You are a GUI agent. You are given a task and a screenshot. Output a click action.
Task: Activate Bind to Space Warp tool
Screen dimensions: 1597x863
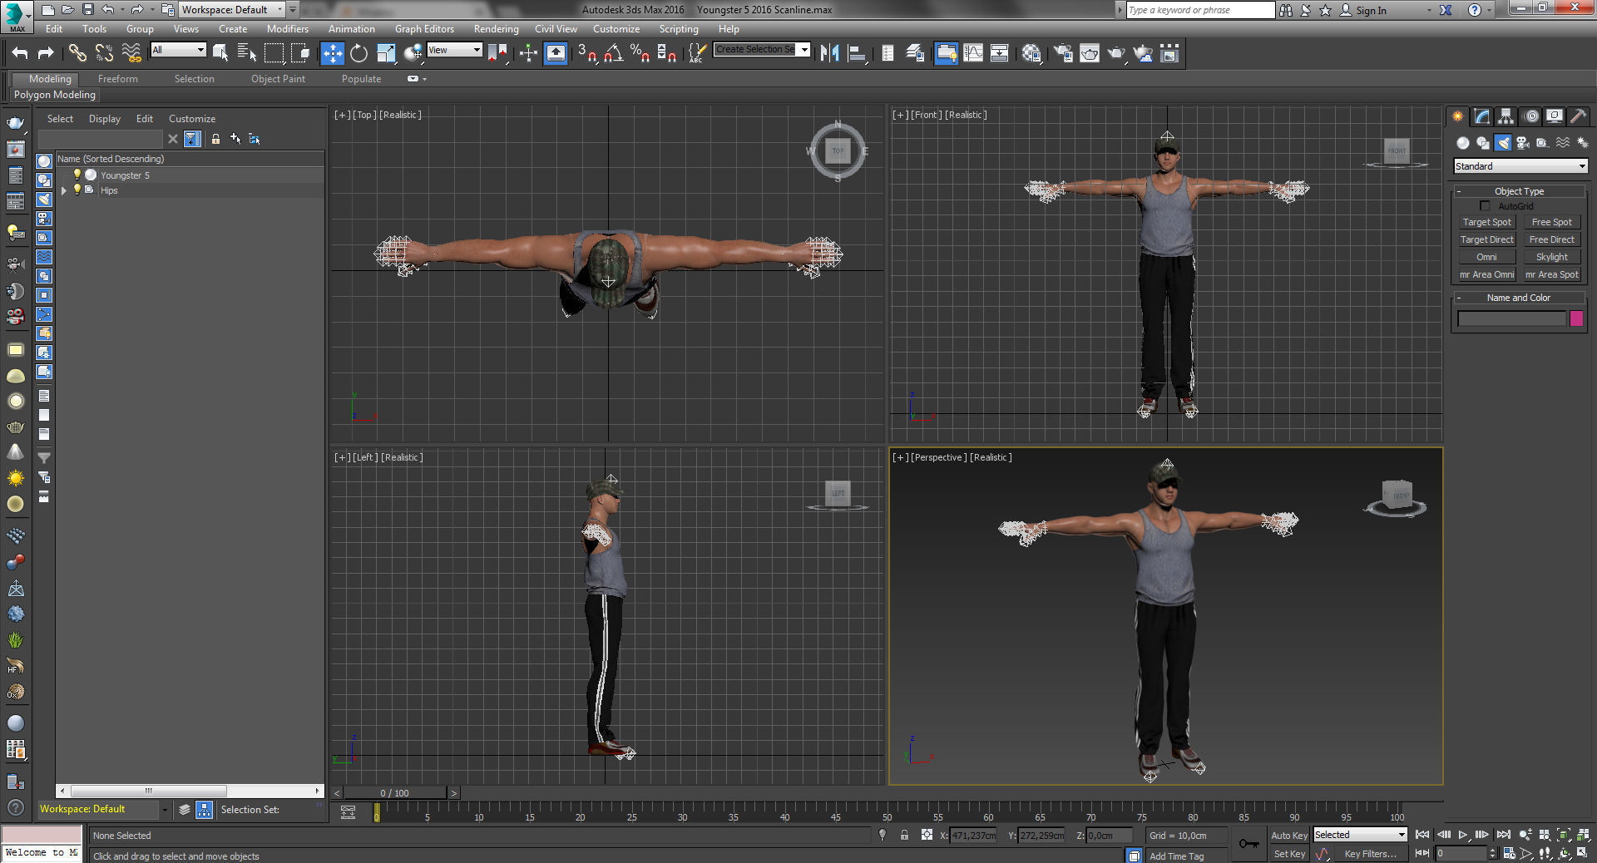131,53
